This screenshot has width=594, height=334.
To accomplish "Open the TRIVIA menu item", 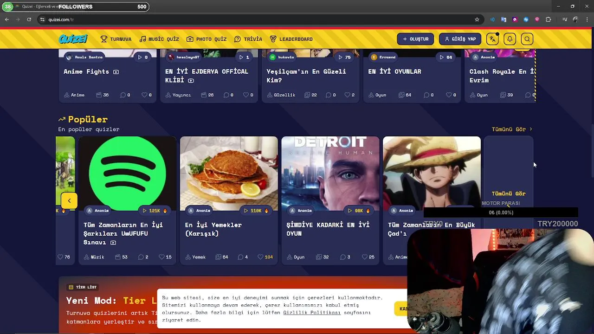I will [x=248, y=39].
